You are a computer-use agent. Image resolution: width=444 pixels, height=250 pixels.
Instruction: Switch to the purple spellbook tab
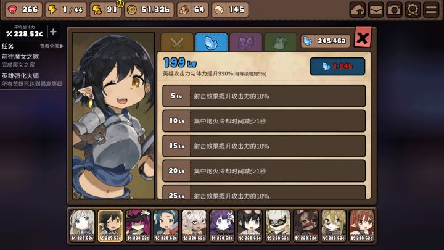click(246, 43)
